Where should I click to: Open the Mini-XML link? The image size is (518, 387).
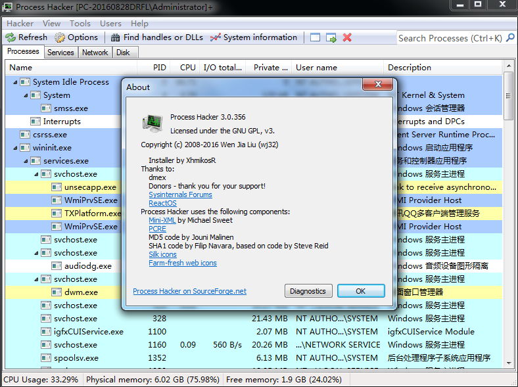point(162,220)
